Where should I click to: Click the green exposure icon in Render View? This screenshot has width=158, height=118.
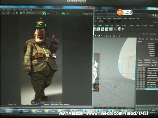(44, 13)
